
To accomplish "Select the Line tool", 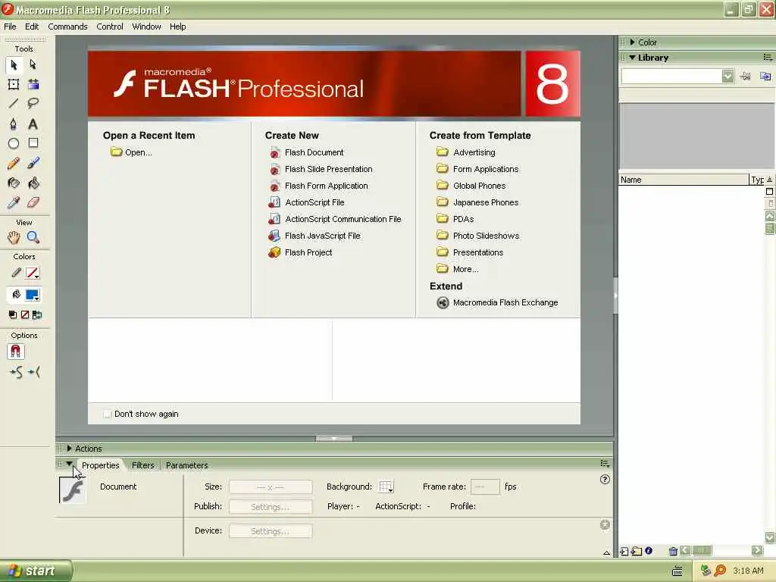I will (14, 103).
